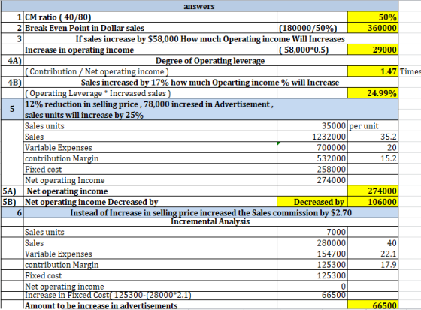Select the "20" per unit cell
The image size is (421, 310).
click(x=373, y=147)
